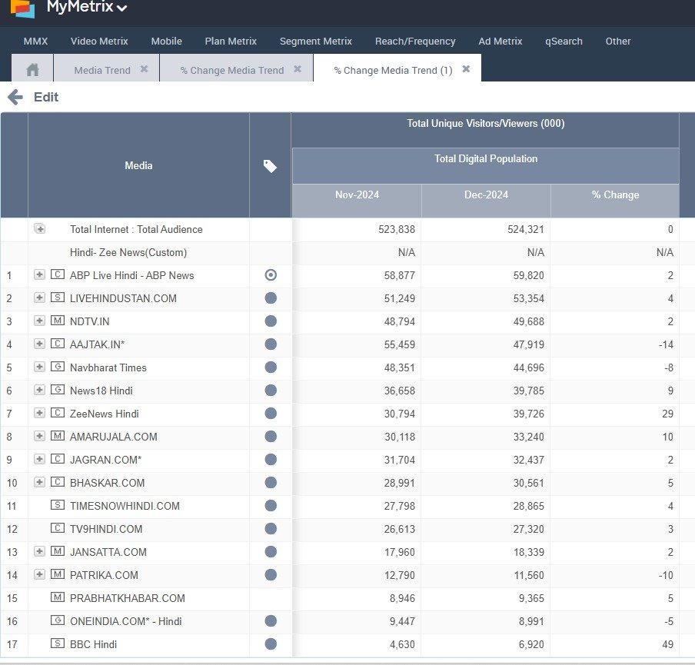Select the Hindi- Zee News(Custom) row text
Screen dimensions: 695x665
pyautogui.click(x=128, y=252)
